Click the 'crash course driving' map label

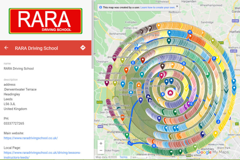click(137, 50)
